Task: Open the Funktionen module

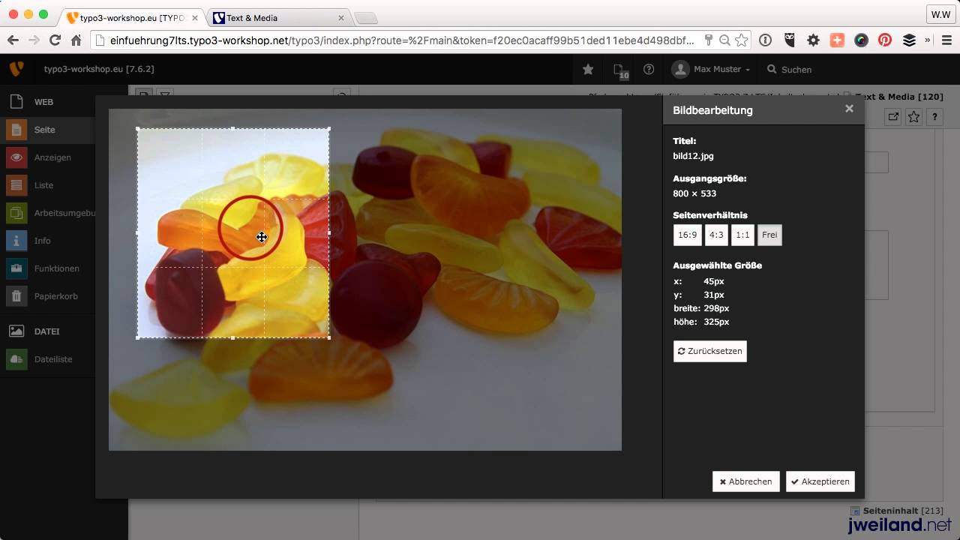Action: (48, 268)
